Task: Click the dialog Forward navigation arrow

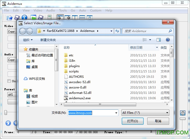Action: 30,31
